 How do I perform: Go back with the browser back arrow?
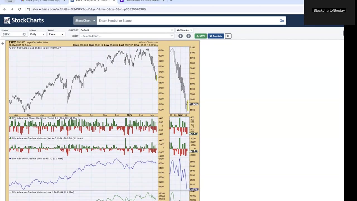click(x=4, y=9)
